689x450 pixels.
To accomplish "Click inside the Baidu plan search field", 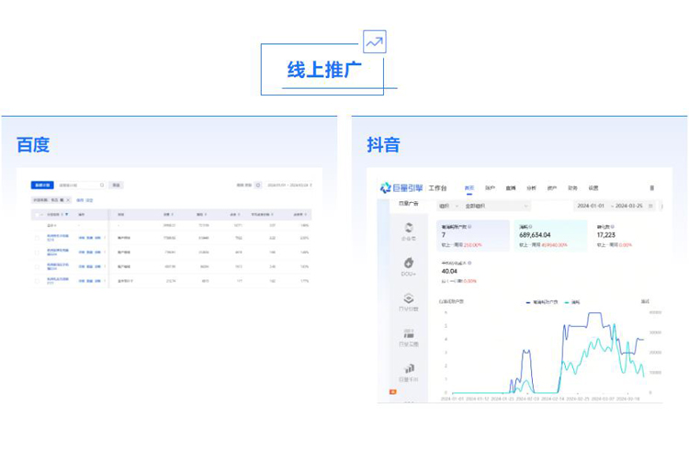I will (81, 185).
